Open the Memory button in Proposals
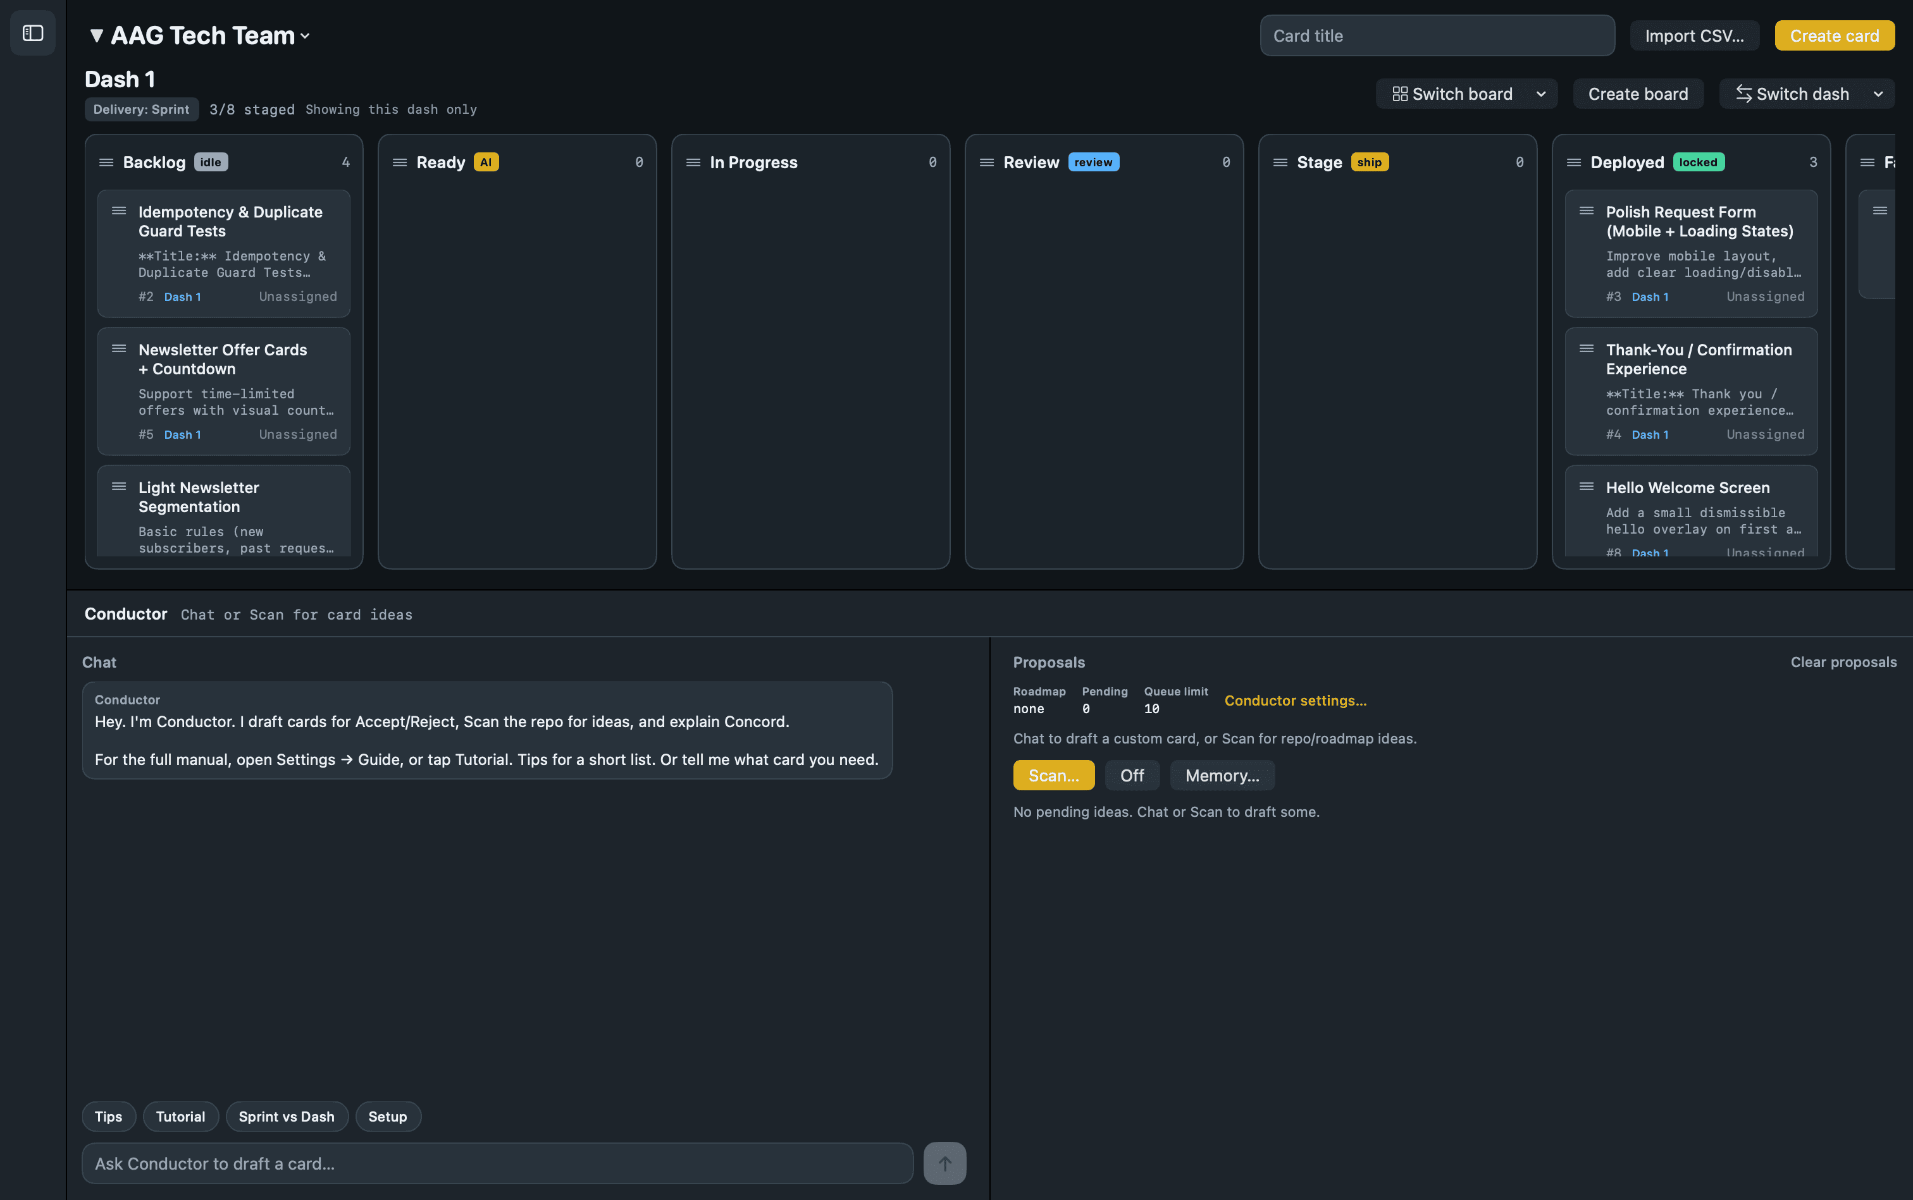Screen dimensions: 1913x1200 pos(1222,775)
